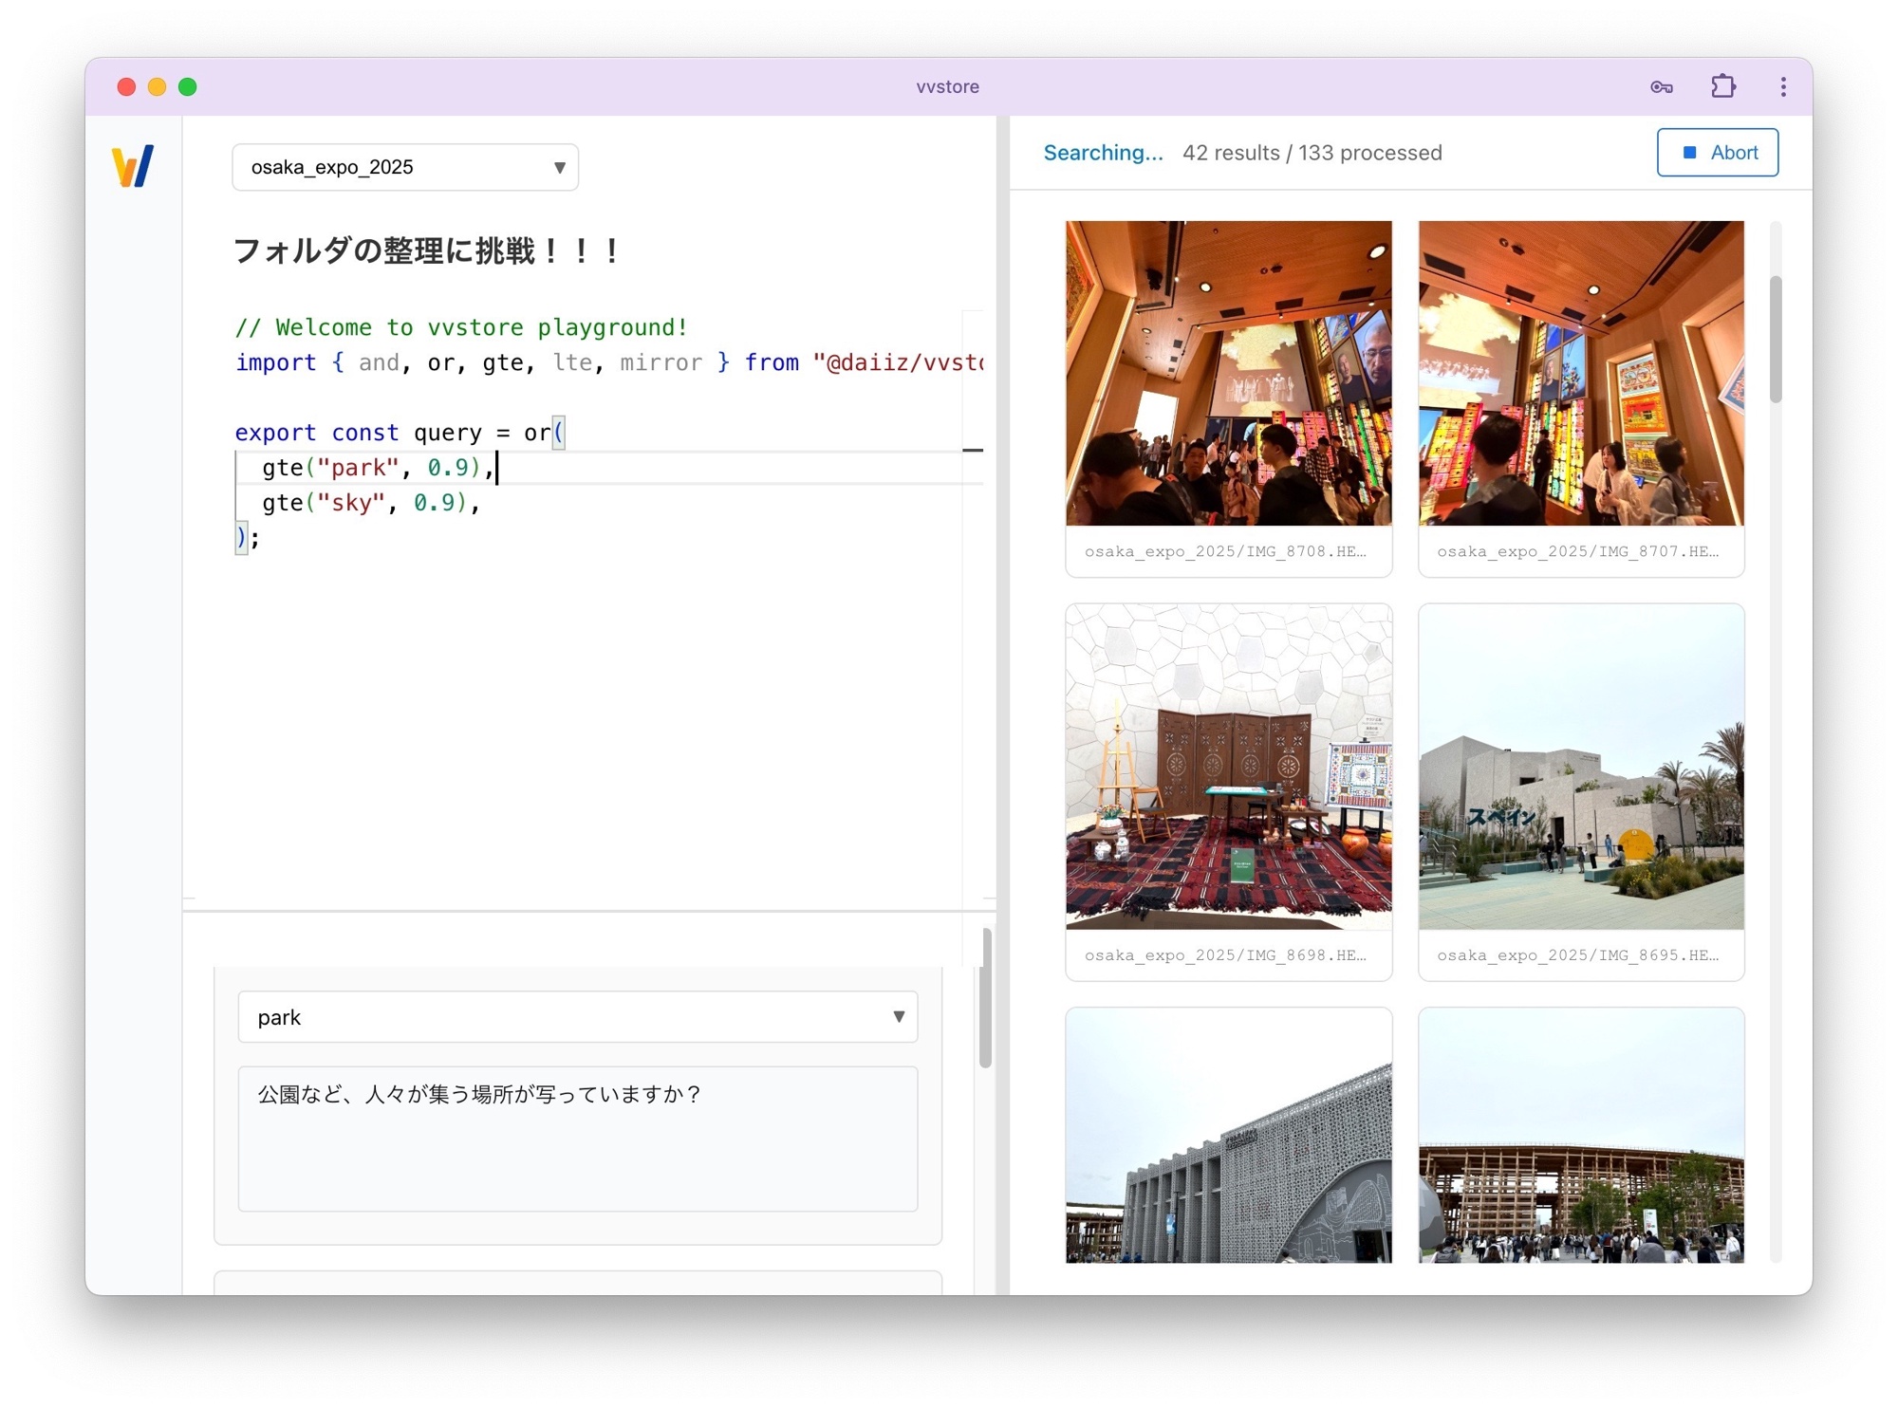Click the Searching... status text
The image size is (1898, 1408).
(1103, 153)
